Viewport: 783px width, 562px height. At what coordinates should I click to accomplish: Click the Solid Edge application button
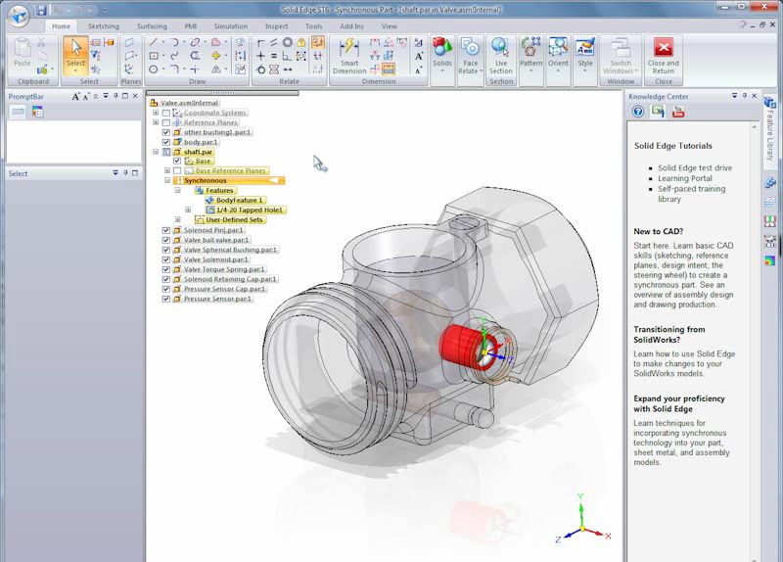click(x=17, y=17)
